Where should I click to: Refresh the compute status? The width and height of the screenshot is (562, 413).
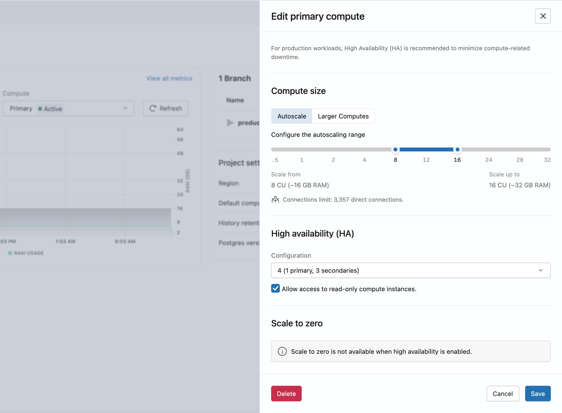165,108
